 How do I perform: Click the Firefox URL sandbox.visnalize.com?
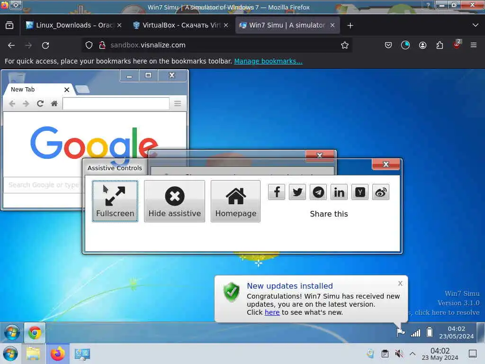[148, 45]
